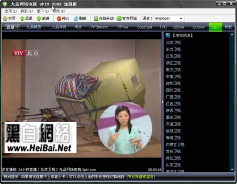Select channel 陕西卫视
Viewport: 237px width, 184px height.
tap(173, 111)
